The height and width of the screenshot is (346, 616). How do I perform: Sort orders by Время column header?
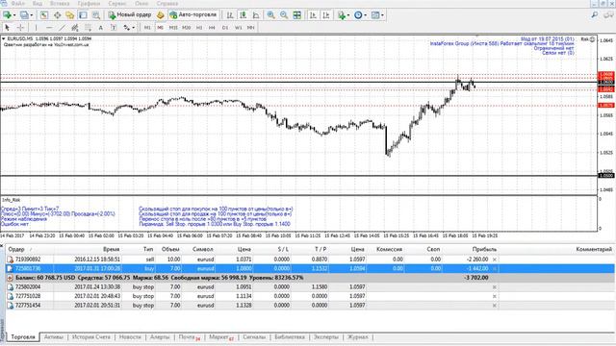[112, 249]
